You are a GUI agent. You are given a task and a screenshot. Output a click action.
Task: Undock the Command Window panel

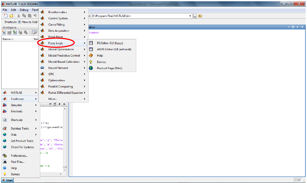[x=298, y=27]
